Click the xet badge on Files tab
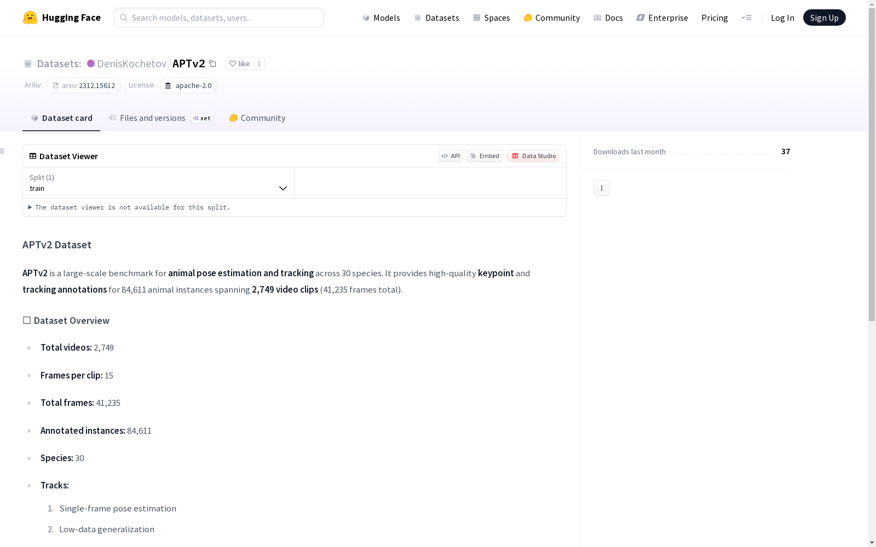876x547 pixels. click(x=201, y=118)
